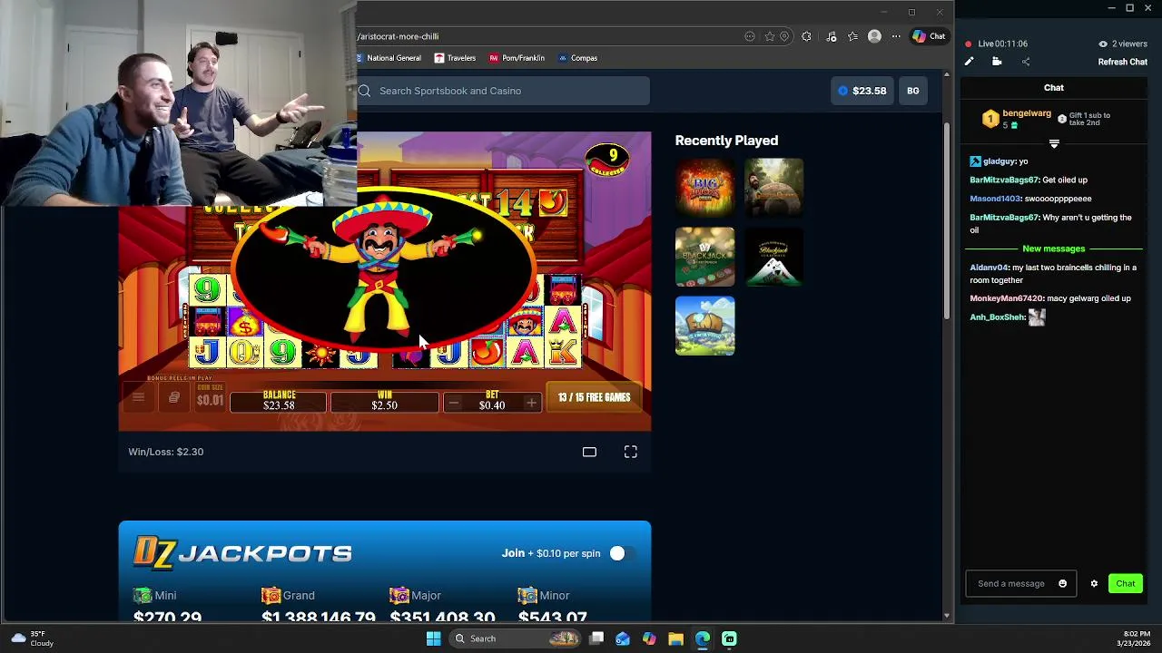Decrease bet with the minus button
This screenshot has width=1162, height=653.
click(454, 404)
